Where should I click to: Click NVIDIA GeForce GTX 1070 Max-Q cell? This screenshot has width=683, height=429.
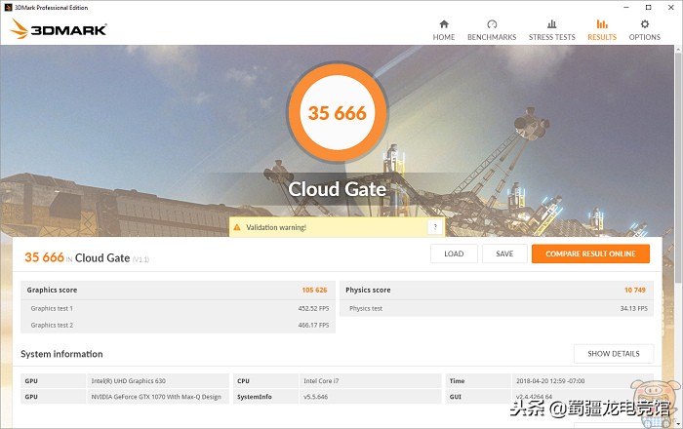[x=156, y=397]
